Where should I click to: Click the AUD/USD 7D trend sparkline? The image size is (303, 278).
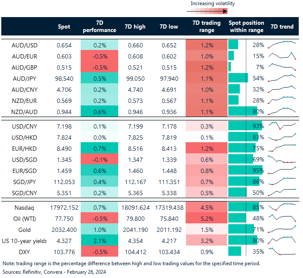pos(282,45)
